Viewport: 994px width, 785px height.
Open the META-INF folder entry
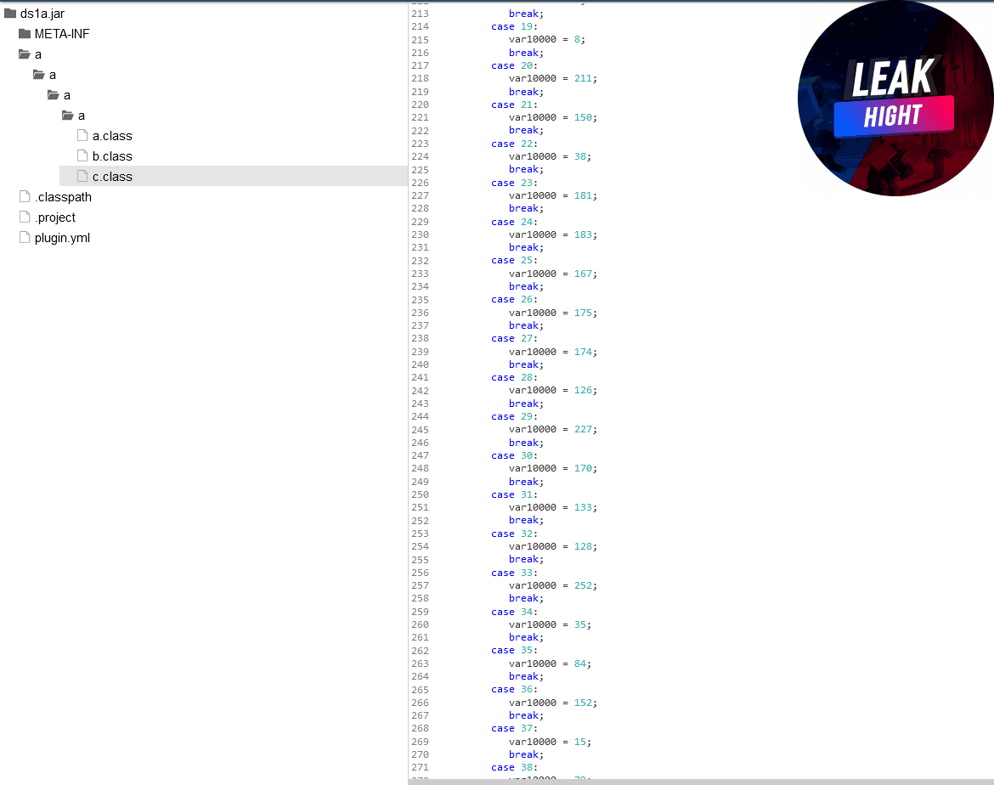pyautogui.click(x=62, y=34)
